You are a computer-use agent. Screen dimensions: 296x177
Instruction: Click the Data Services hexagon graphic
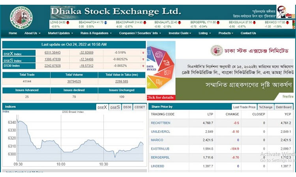coord(161,70)
